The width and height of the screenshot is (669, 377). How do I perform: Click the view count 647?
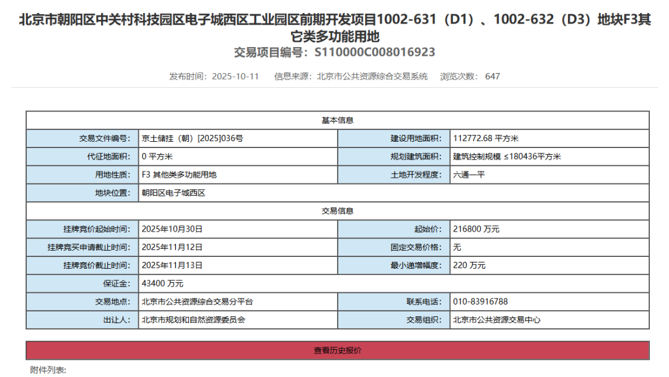click(492, 76)
